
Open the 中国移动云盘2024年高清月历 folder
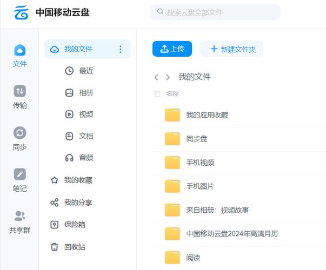[x=232, y=234]
